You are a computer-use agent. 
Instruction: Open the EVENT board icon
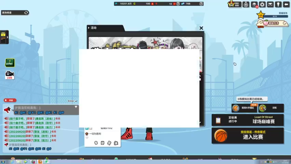pos(10,63)
